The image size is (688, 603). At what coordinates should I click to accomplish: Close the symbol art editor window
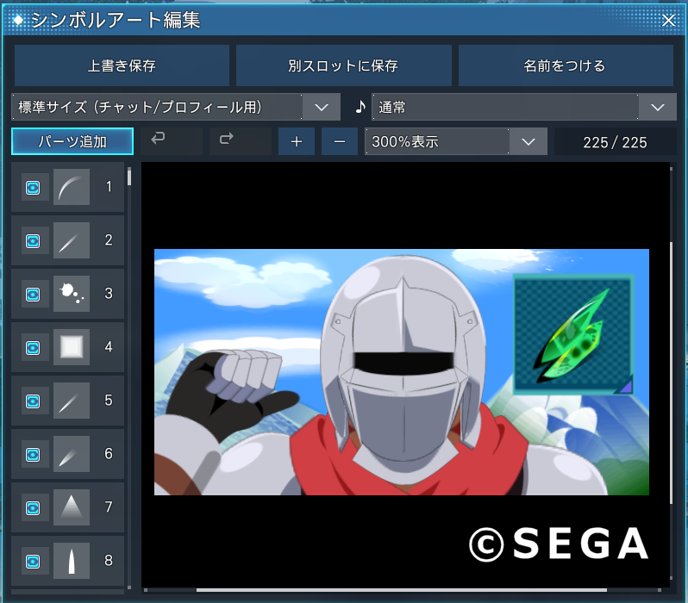668,20
